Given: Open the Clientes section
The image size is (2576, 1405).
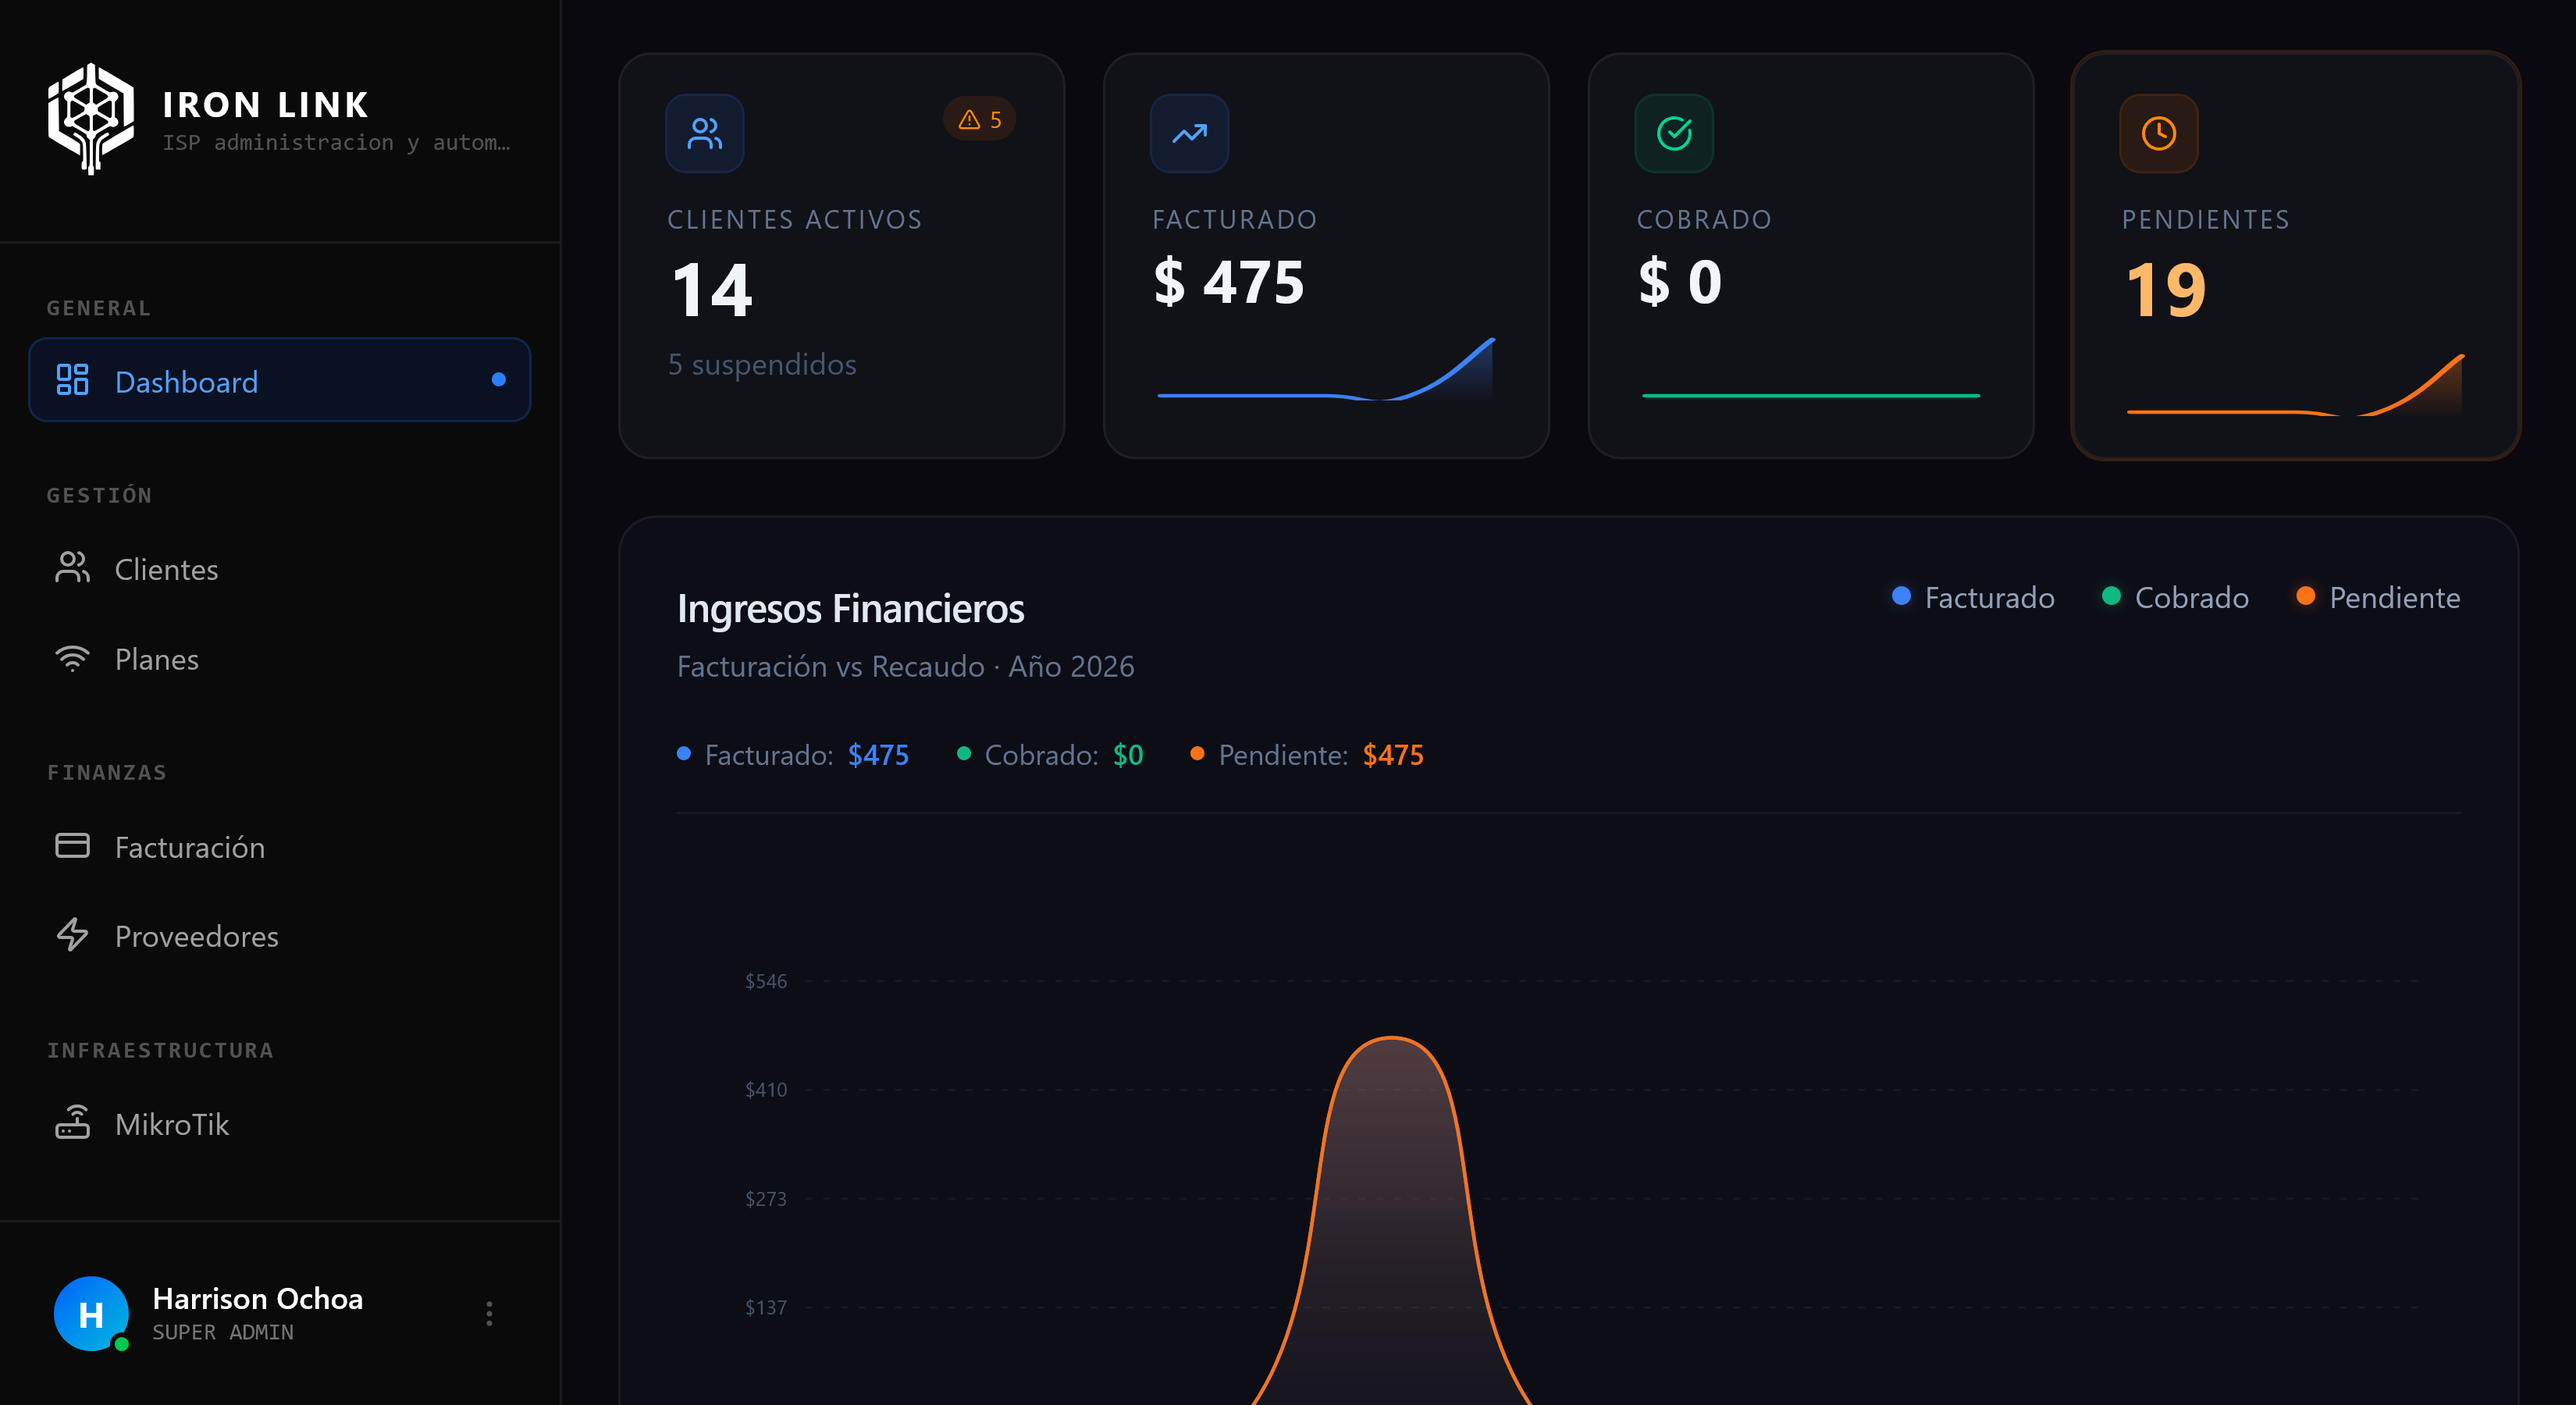Looking at the screenshot, I should (x=280, y=569).
